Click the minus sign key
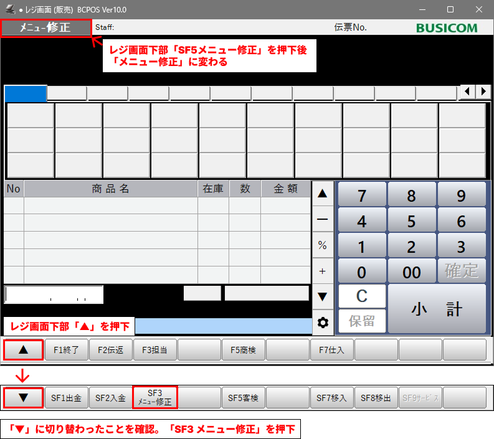Viewport: 494px width, 439px height. 322,220
